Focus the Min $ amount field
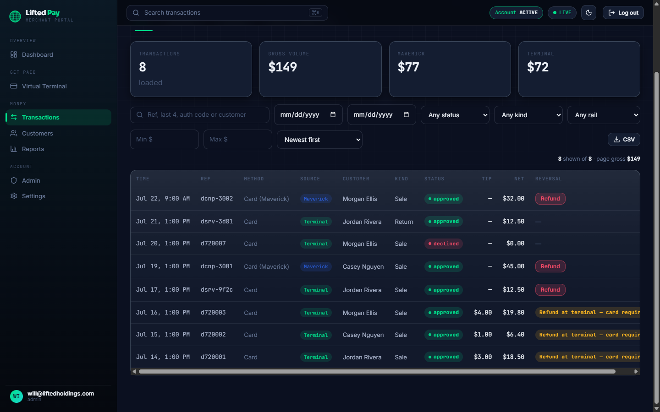 [165, 140]
